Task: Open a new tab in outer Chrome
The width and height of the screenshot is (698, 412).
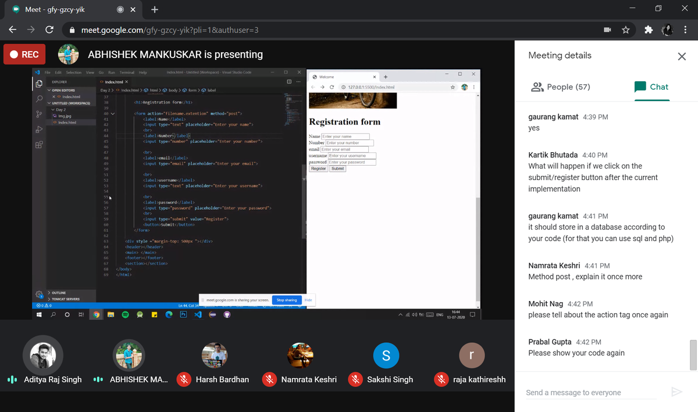Action: tap(154, 10)
